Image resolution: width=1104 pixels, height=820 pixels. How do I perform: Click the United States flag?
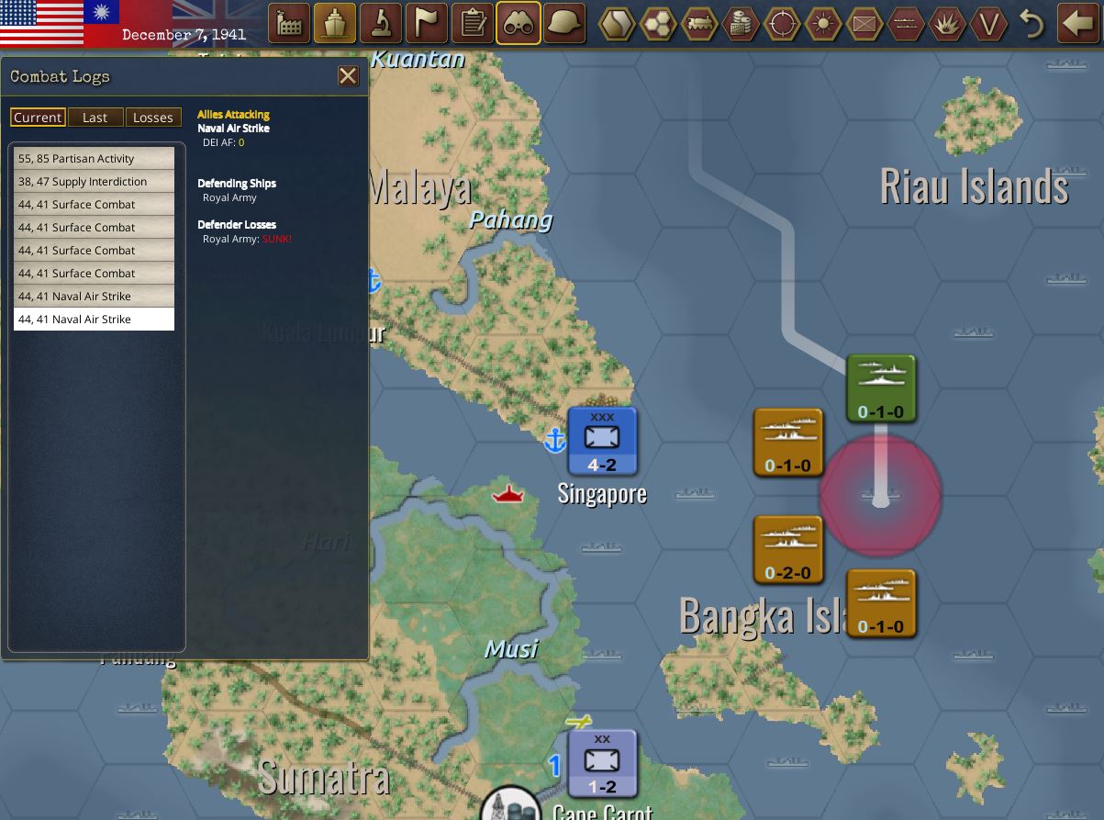coord(41,23)
